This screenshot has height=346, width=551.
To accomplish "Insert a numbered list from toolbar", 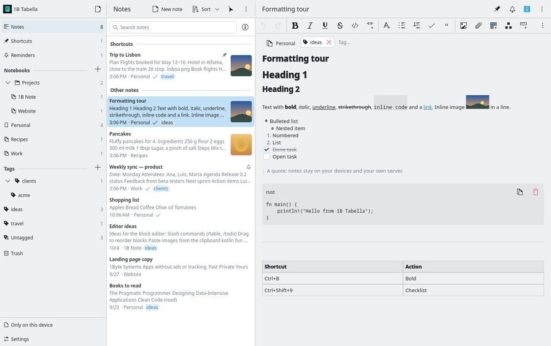I will click(417, 26).
